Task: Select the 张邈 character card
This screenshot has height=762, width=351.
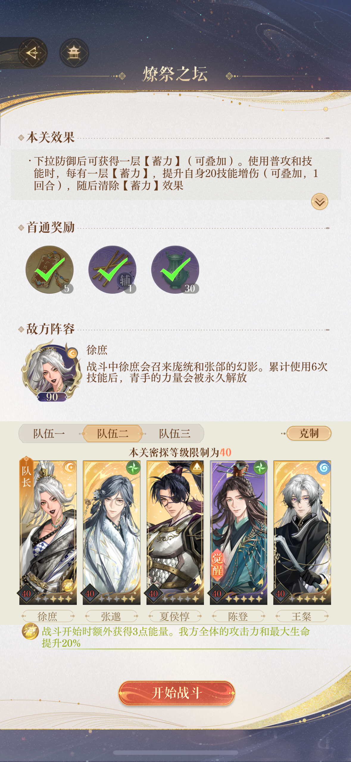Action: pos(111,532)
